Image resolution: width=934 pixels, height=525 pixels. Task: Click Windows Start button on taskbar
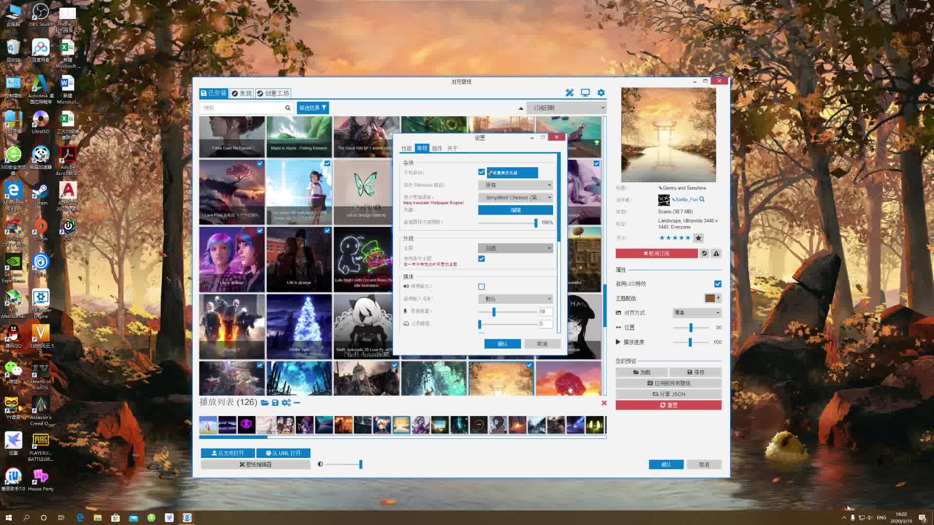(x=8, y=518)
